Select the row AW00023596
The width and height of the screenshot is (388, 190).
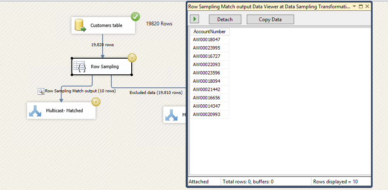coord(210,73)
